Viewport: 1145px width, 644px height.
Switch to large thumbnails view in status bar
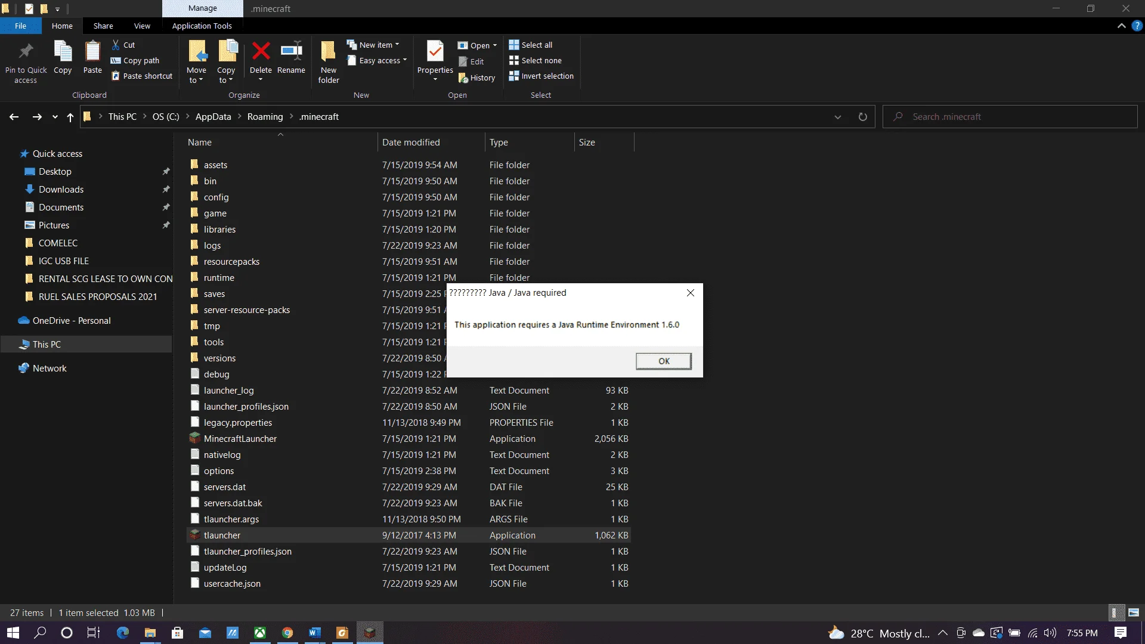pyautogui.click(x=1134, y=612)
